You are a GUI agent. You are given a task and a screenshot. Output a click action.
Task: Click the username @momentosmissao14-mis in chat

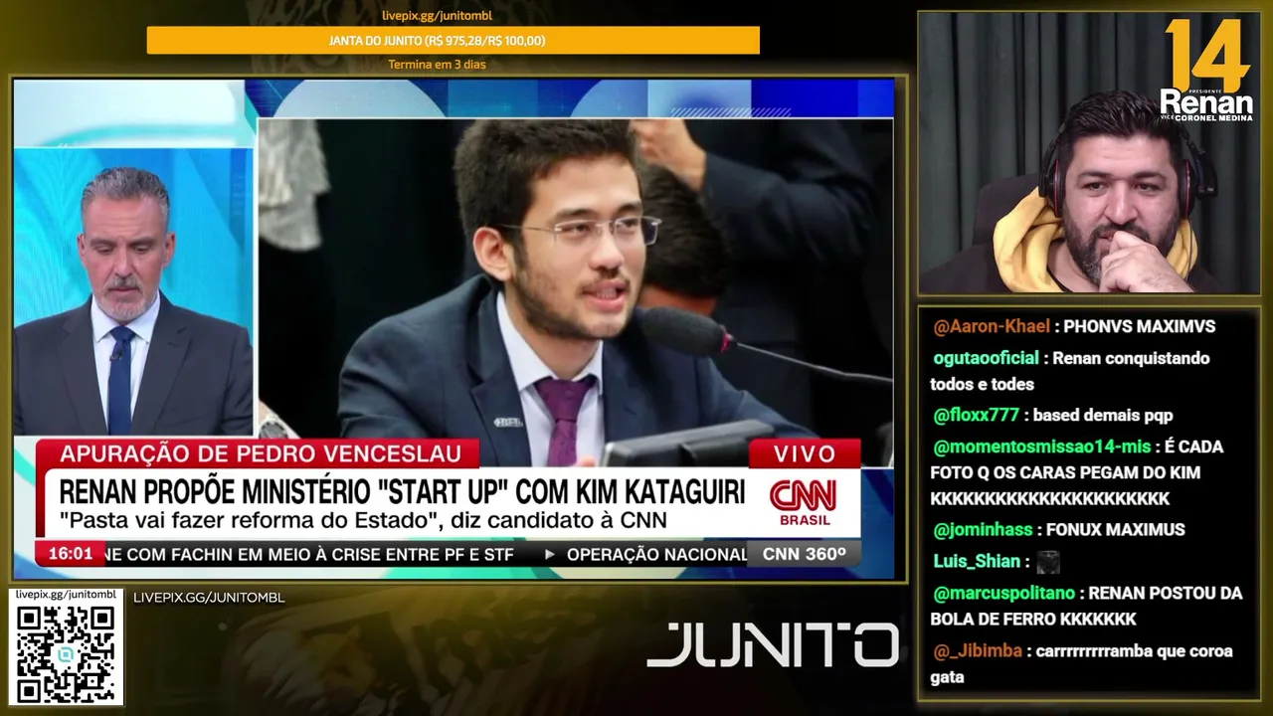[x=1041, y=447]
